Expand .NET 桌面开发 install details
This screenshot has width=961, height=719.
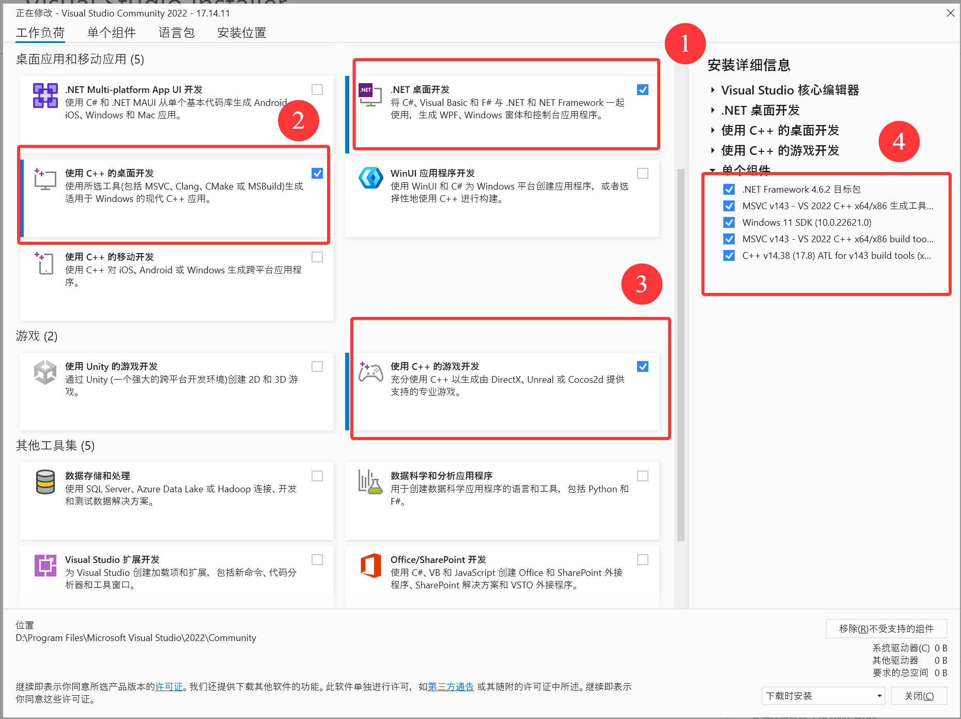713,111
